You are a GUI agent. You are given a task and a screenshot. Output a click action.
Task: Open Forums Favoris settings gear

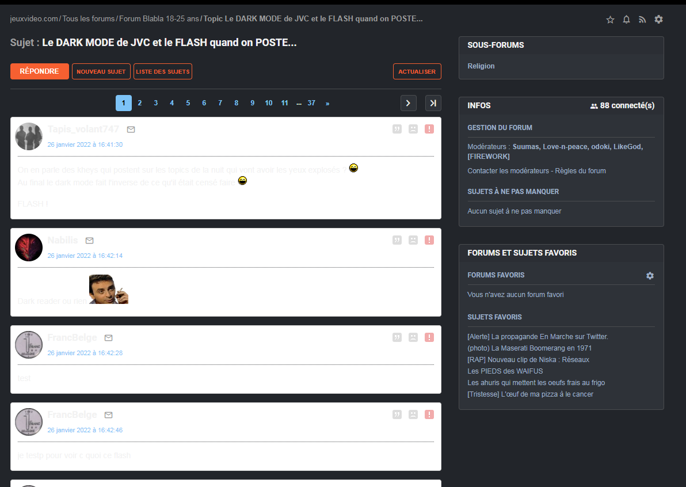(650, 276)
